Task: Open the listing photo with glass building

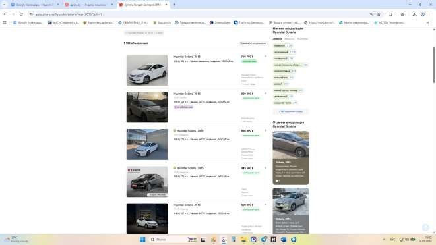Action: 147,144
